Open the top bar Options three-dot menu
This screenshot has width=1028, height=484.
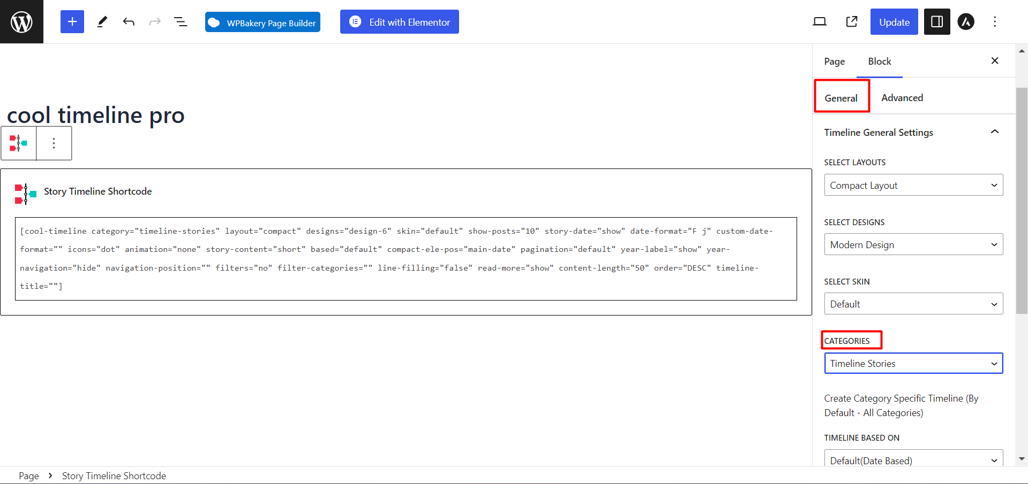[994, 22]
